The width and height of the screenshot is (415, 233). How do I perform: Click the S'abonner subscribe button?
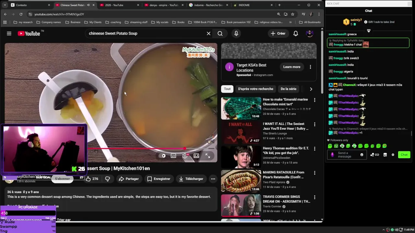(x=62, y=179)
